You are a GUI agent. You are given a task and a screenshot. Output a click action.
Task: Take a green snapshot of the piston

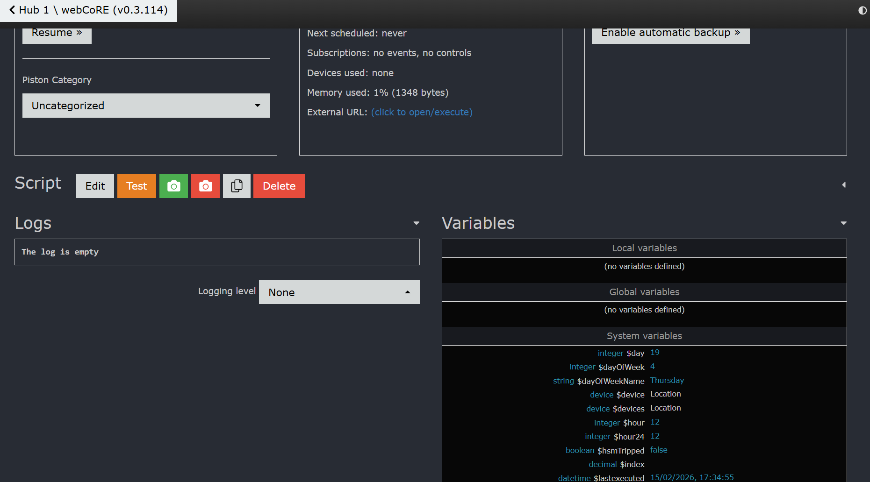pos(173,186)
